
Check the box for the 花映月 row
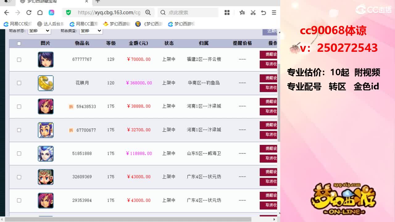point(19,83)
